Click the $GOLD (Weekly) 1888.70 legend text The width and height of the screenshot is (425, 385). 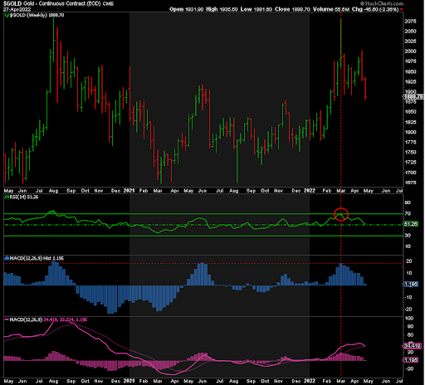37,15
